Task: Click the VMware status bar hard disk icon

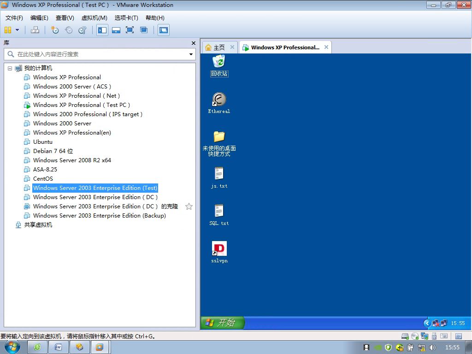Action: click(x=405, y=336)
